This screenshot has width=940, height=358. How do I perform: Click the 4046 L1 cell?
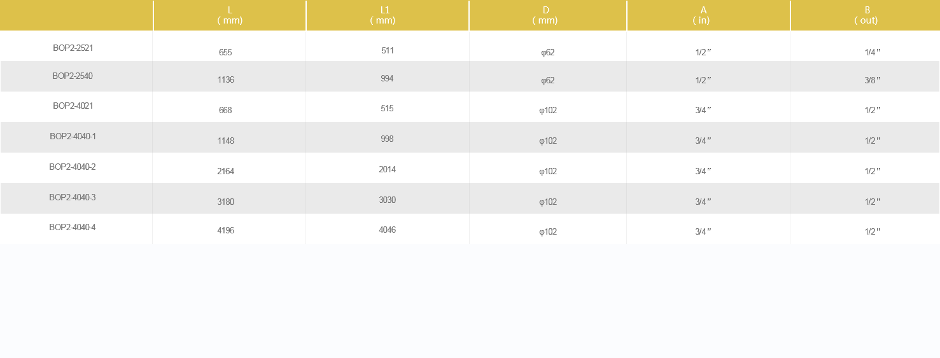(387, 230)
